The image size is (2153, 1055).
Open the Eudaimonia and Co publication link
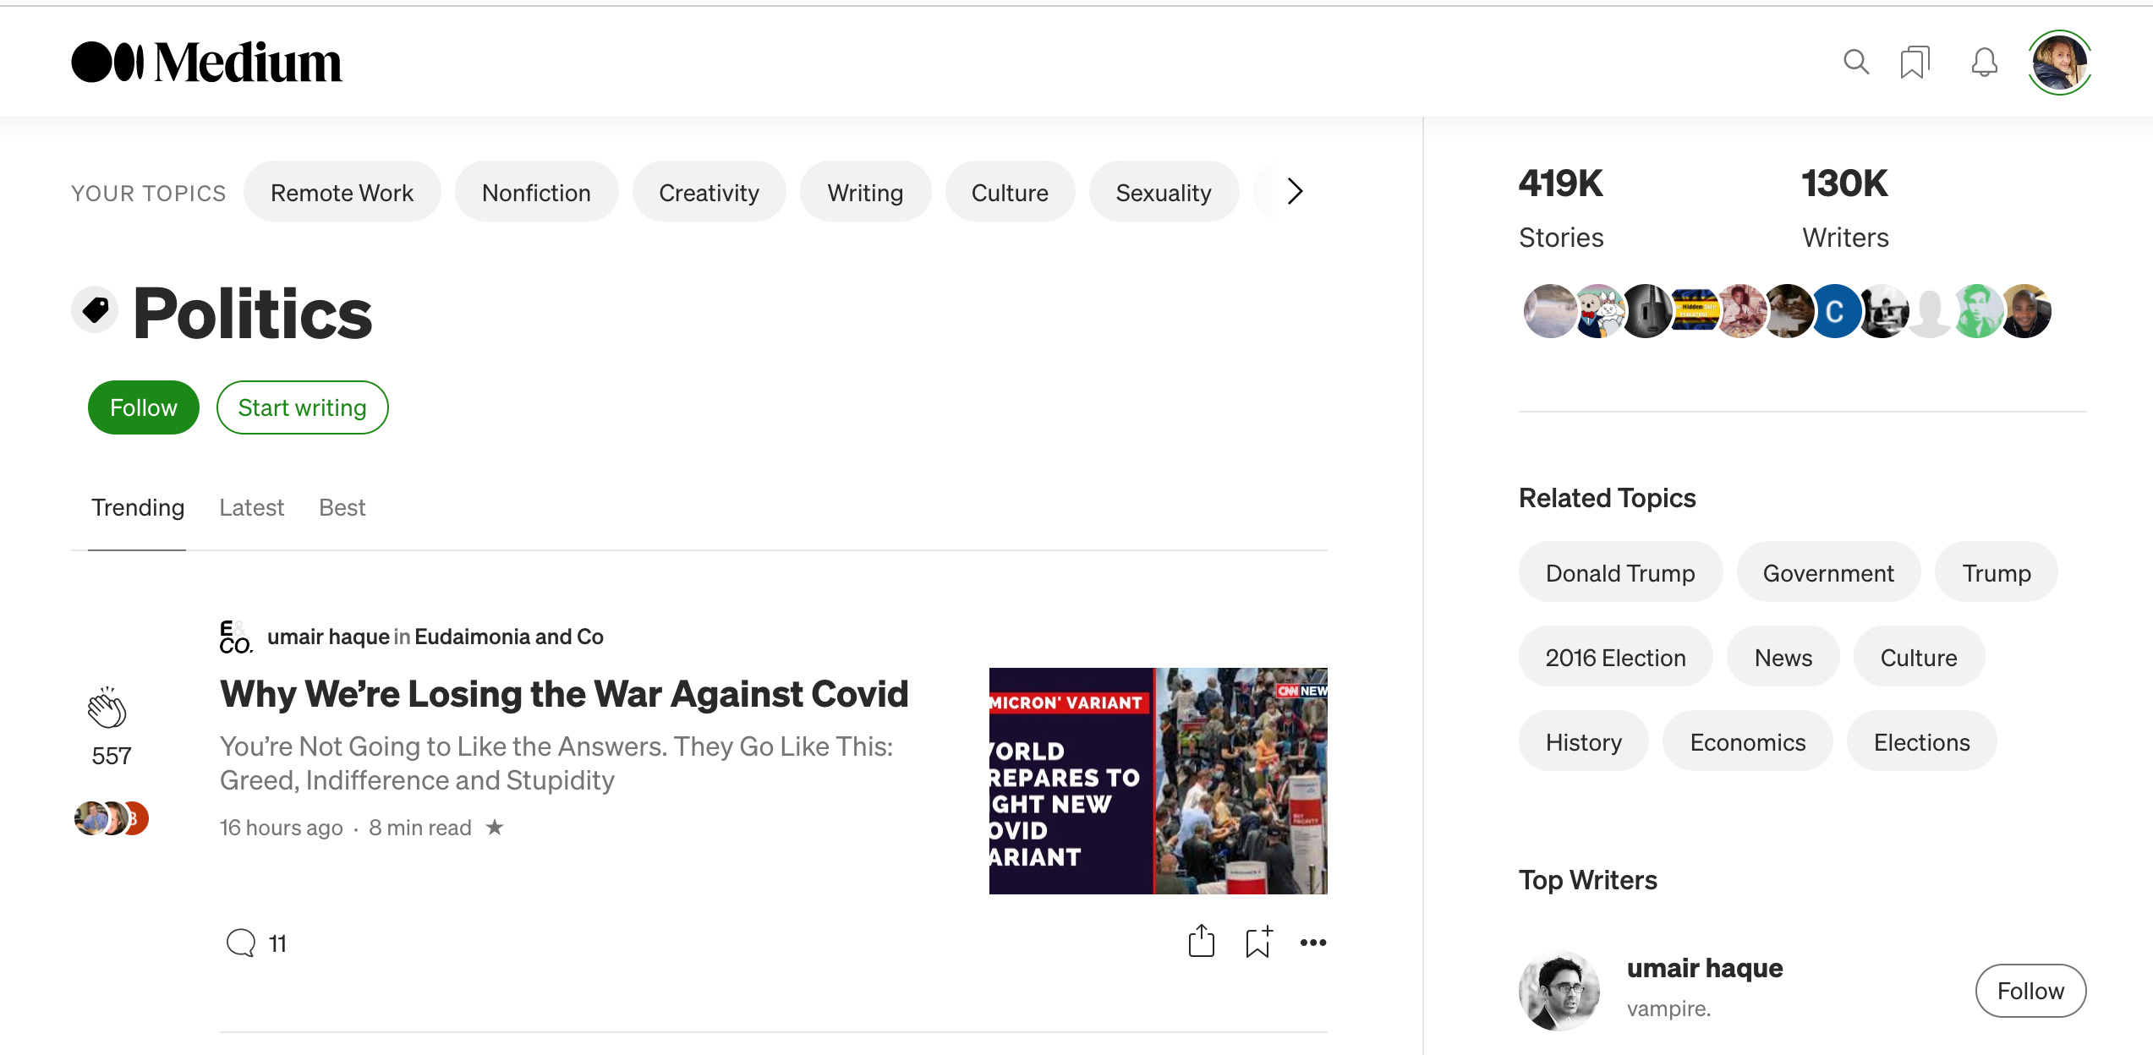coord(509,637)
